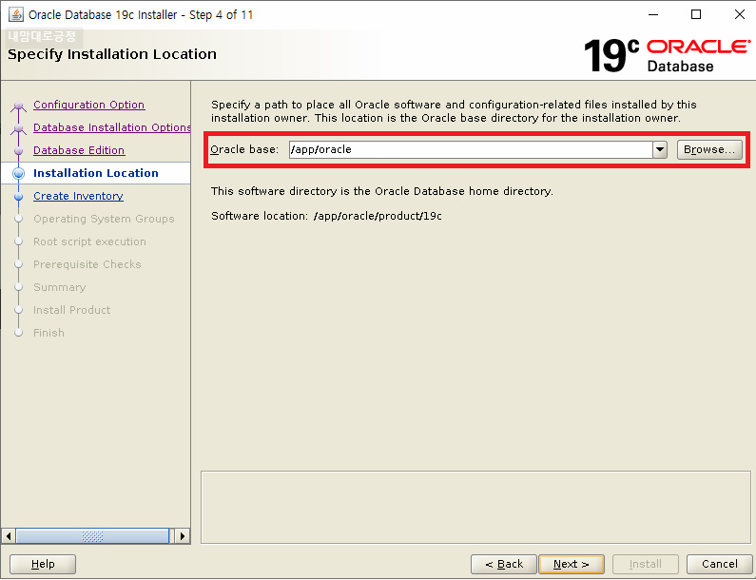Click the Create Inventory step marker
756x580 pixels.
[18, 197]
